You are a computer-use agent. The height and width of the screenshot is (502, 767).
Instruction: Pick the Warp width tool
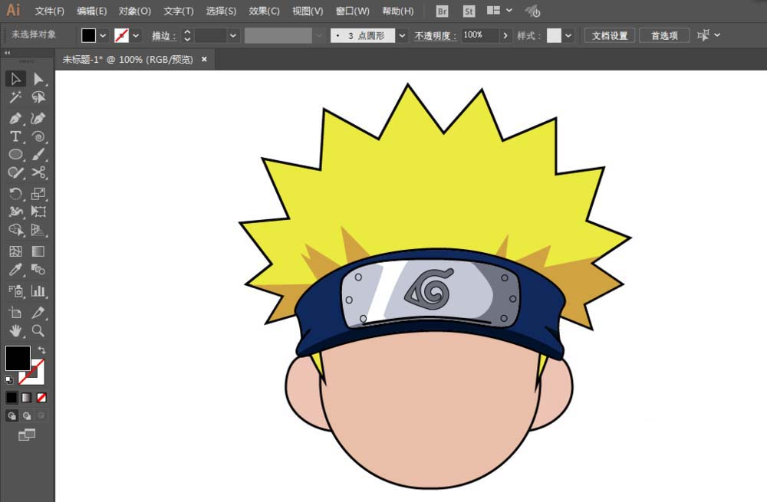(x=15, y=212)
